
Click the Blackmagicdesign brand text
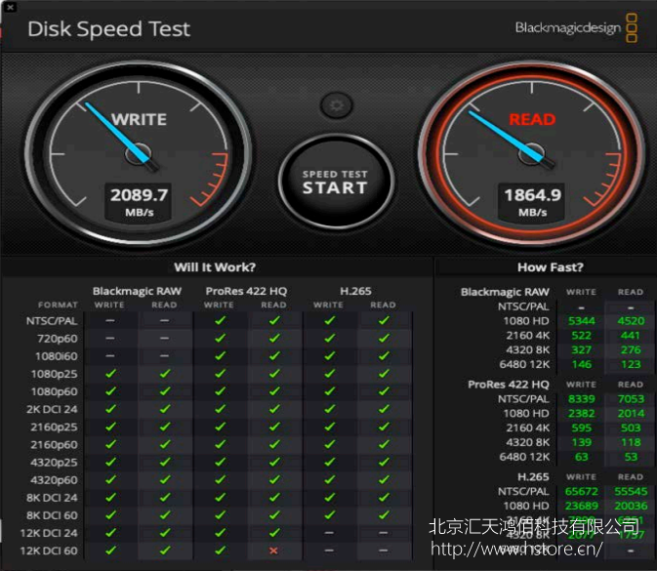567,28
